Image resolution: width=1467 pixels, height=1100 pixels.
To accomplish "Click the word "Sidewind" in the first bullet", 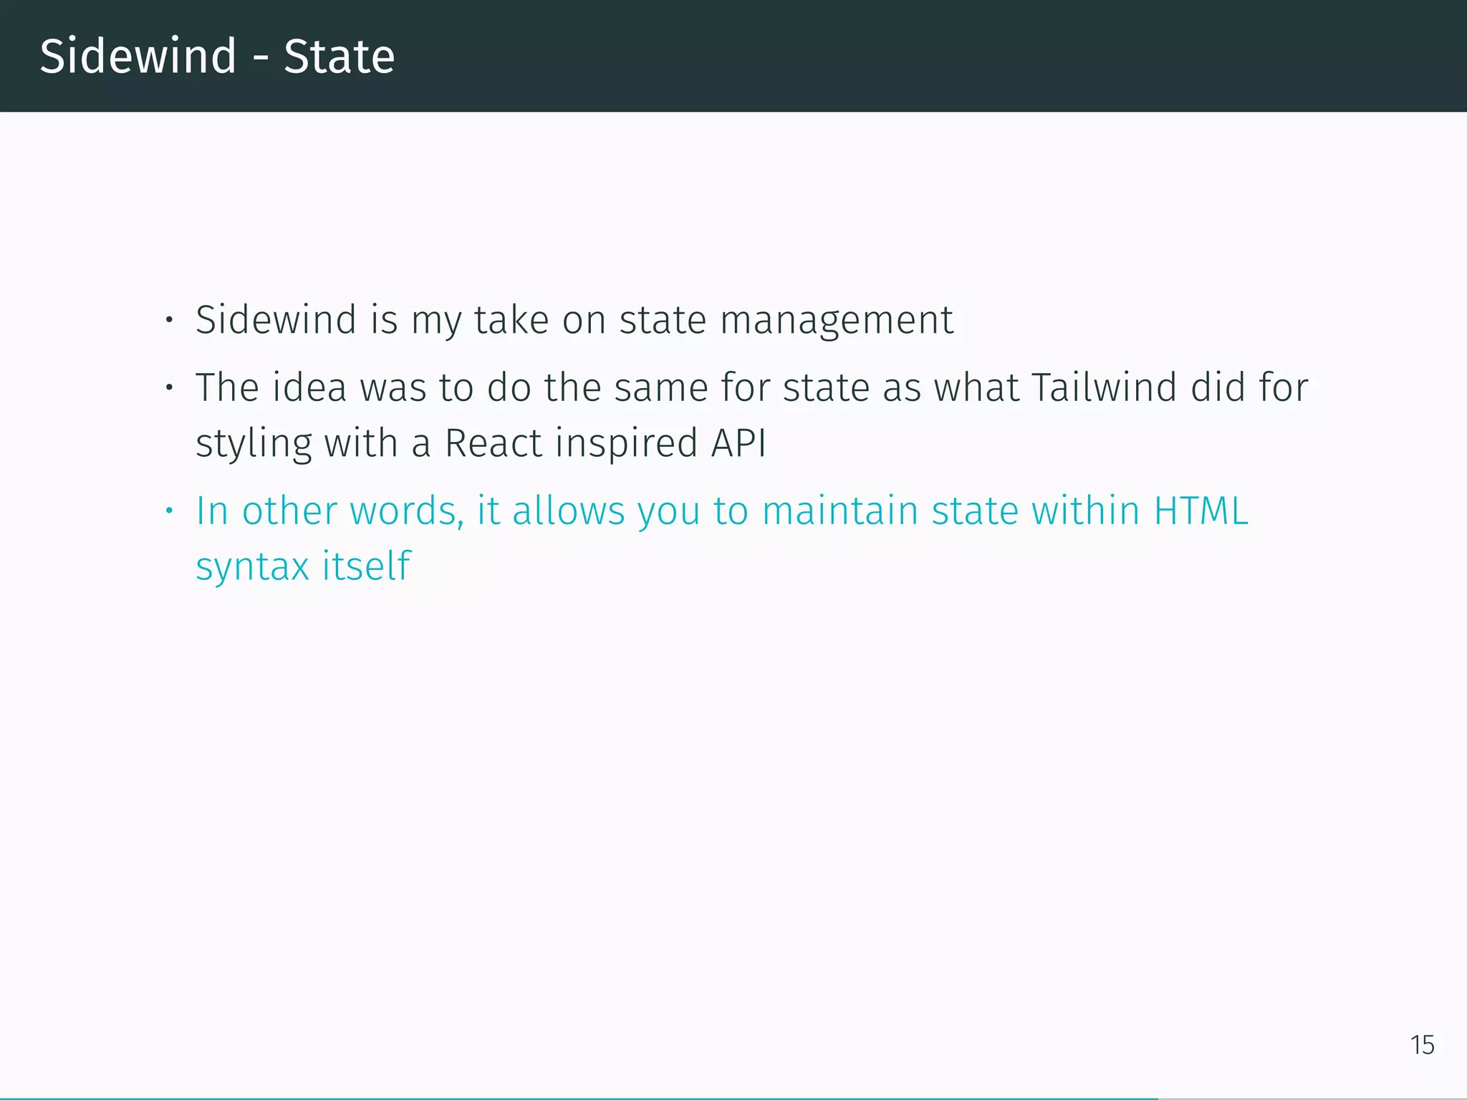I will 276,319.
